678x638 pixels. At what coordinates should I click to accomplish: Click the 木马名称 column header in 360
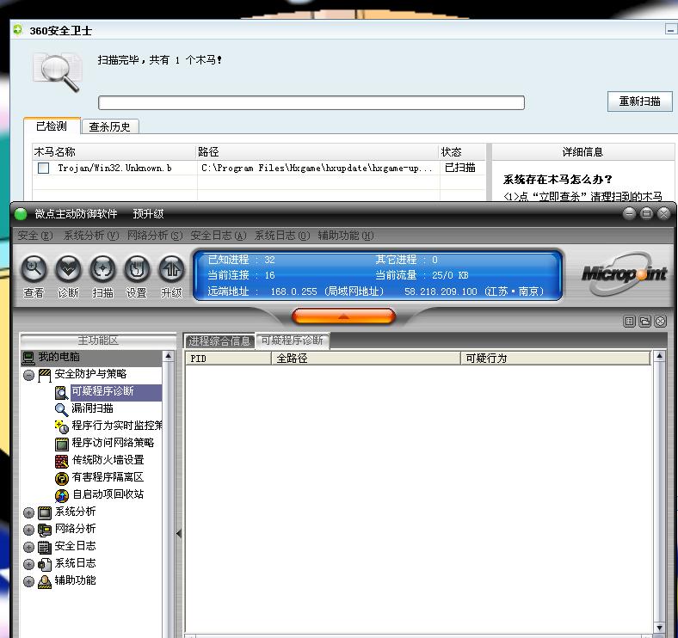[x=114, y=151]
